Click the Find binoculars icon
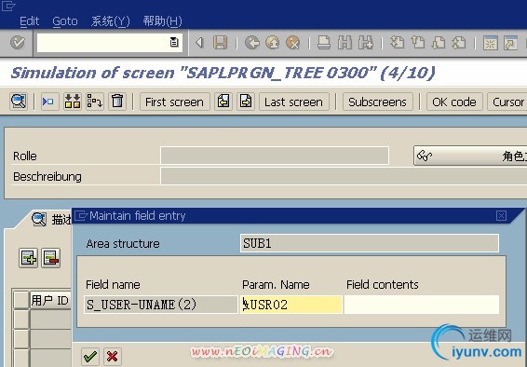Viewport: 527px width, 367px height. coord(345,43)
